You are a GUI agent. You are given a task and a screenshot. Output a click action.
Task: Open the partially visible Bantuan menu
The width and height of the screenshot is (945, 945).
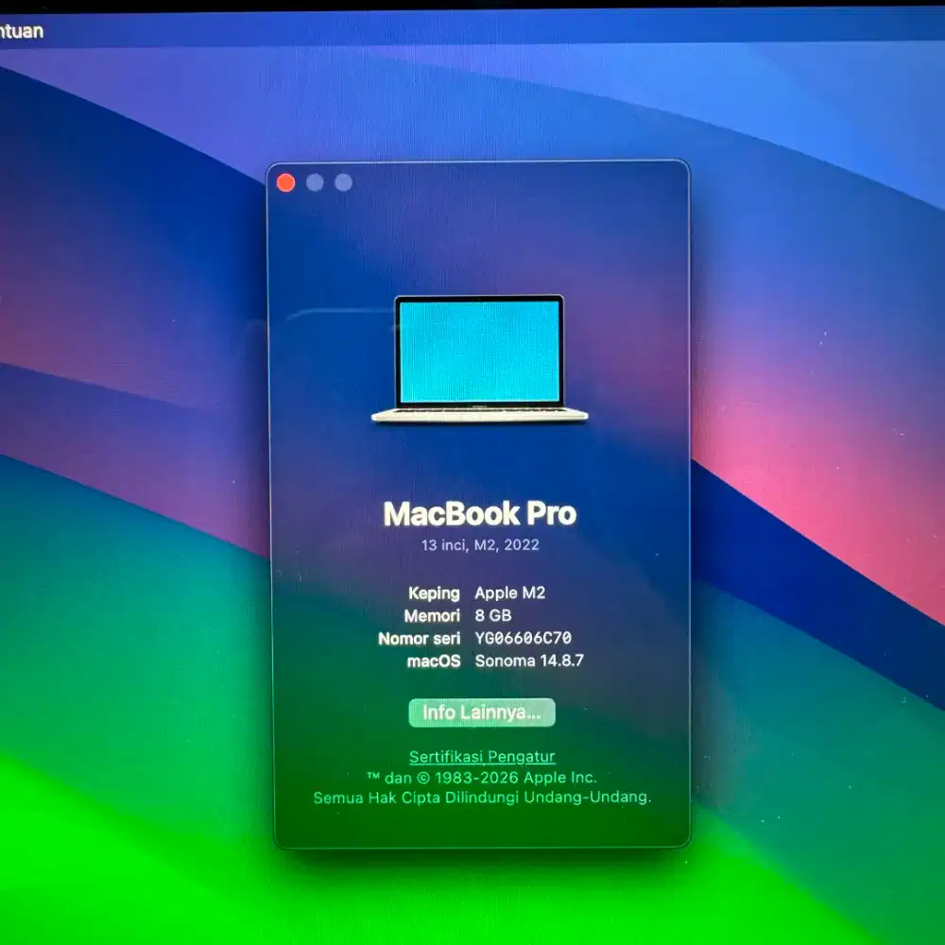(21, 31)
